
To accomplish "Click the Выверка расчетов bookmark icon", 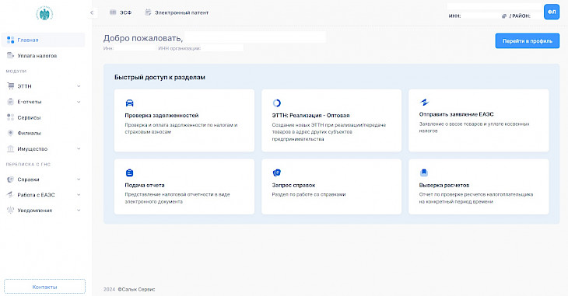I will coord(424,172).
